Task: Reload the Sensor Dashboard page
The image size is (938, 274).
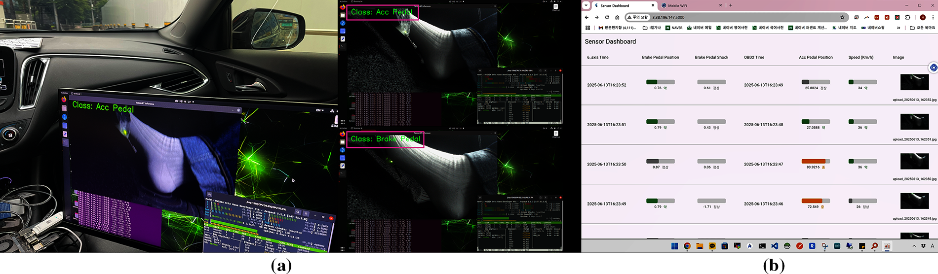Action: click(607, 17)
